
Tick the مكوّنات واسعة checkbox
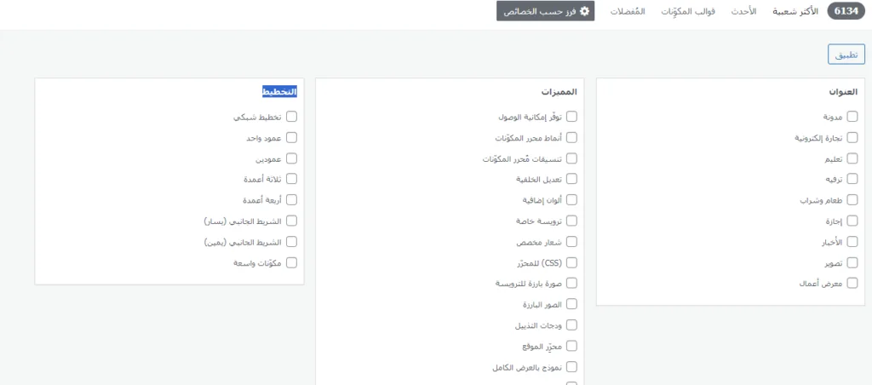(x=291, y=262)
